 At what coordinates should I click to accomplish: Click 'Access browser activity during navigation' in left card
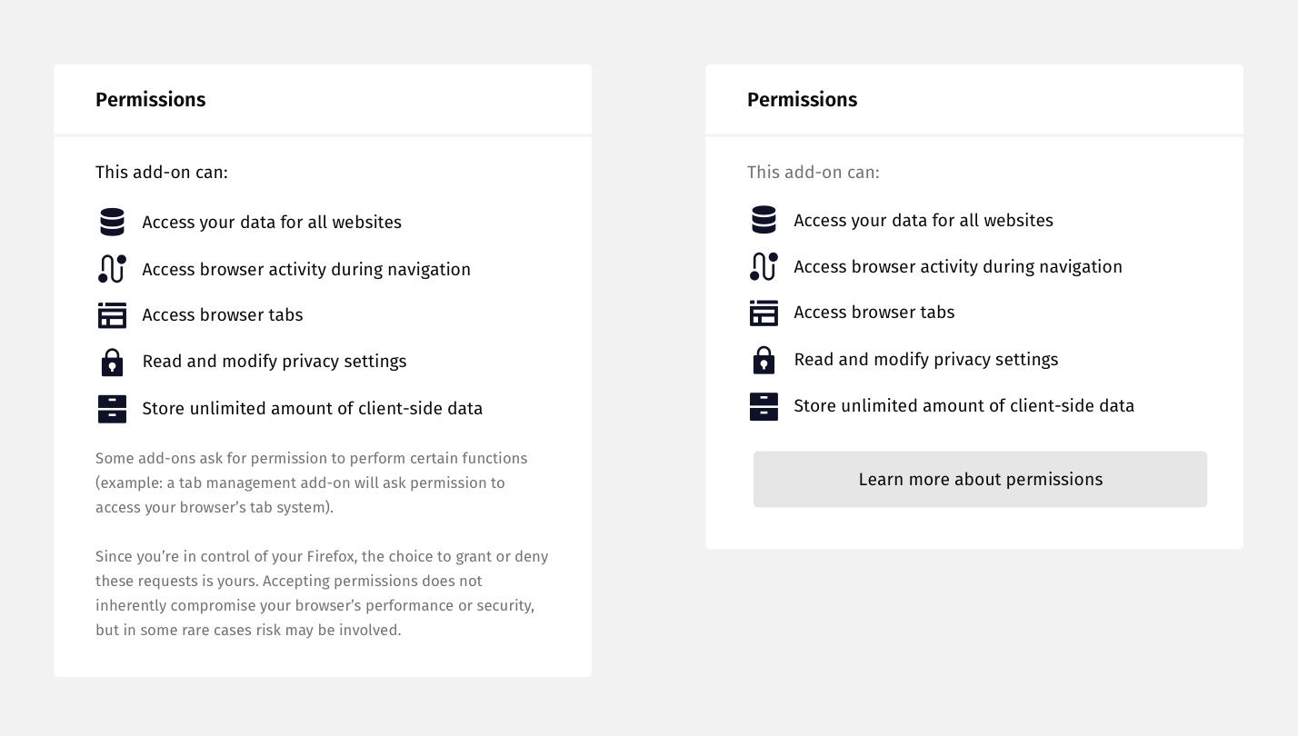click(306, 270)
